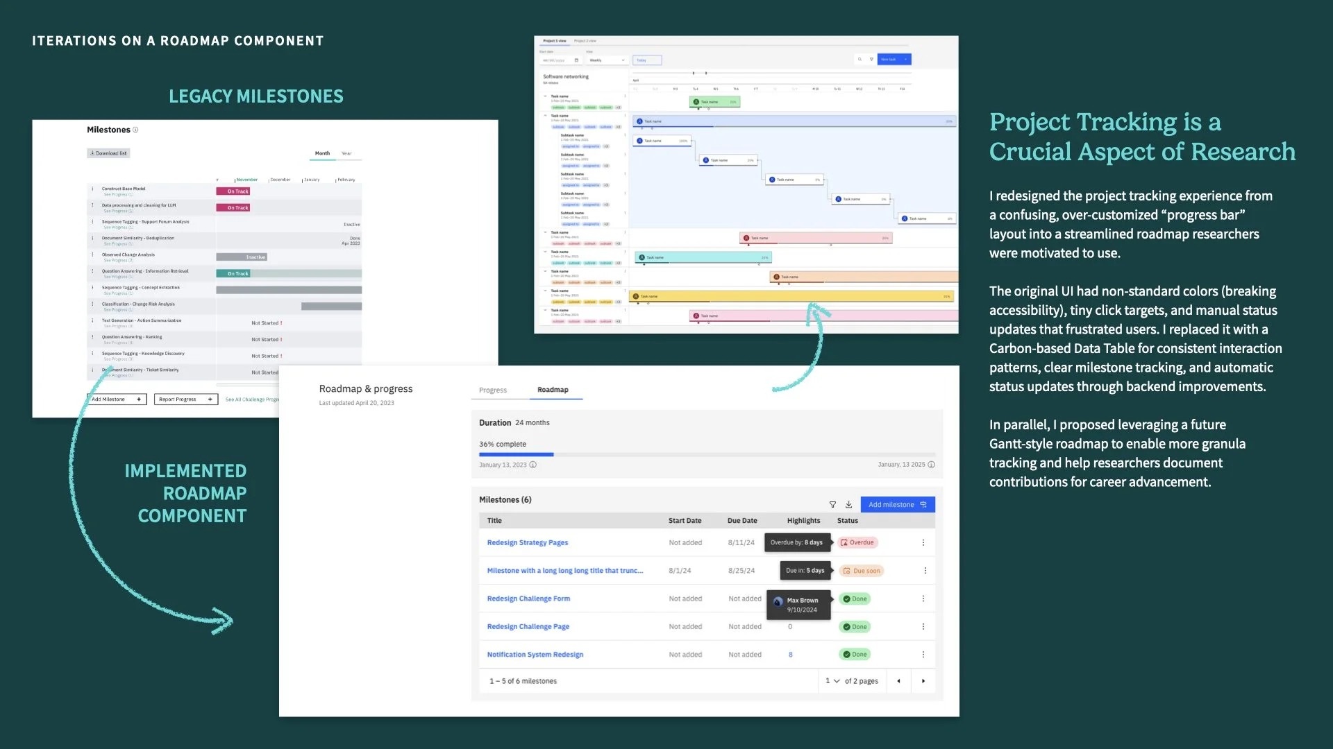The height and width of the screenshot is (749, 1333).
Task: Click the info icon next to January 13, 2025
Action: (932, 465)
